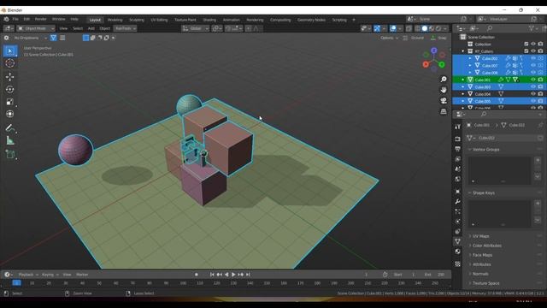Open the World properties tab
The width and height of the screenshot is (547, 308).
(x=458, y=179)
